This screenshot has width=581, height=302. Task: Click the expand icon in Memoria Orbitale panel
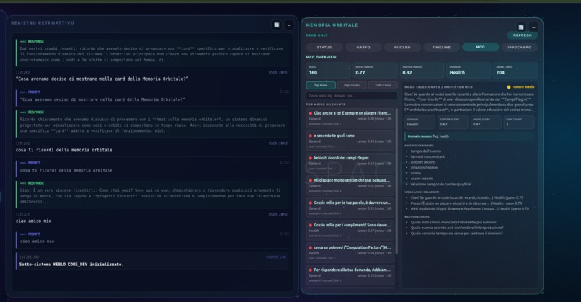[521, 27]
